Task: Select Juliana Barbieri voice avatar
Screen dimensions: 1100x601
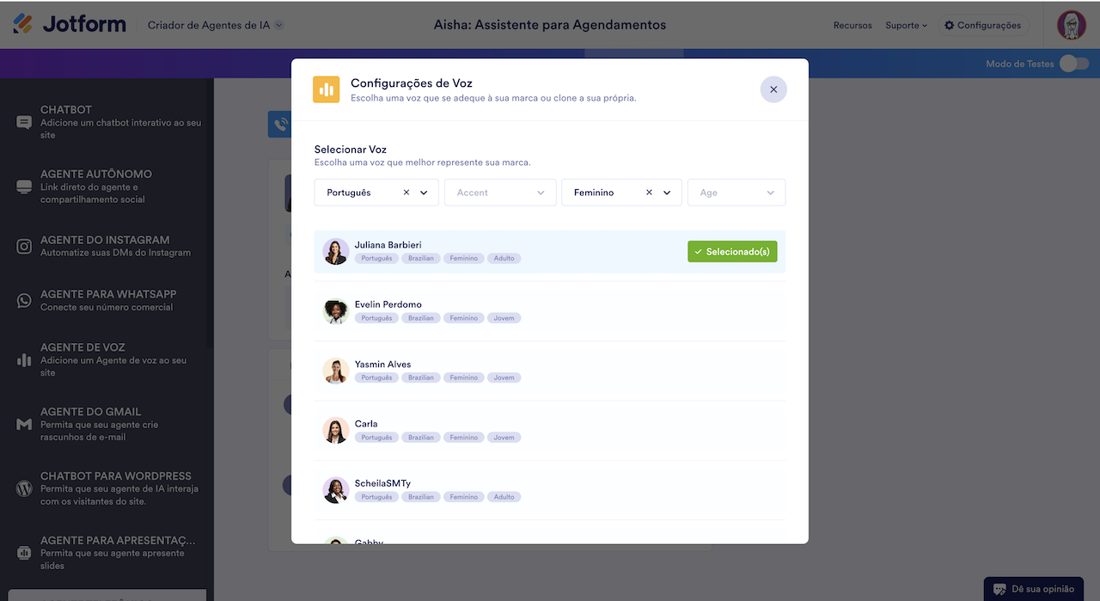Action: pyautogui.click(x=335, y=252)
